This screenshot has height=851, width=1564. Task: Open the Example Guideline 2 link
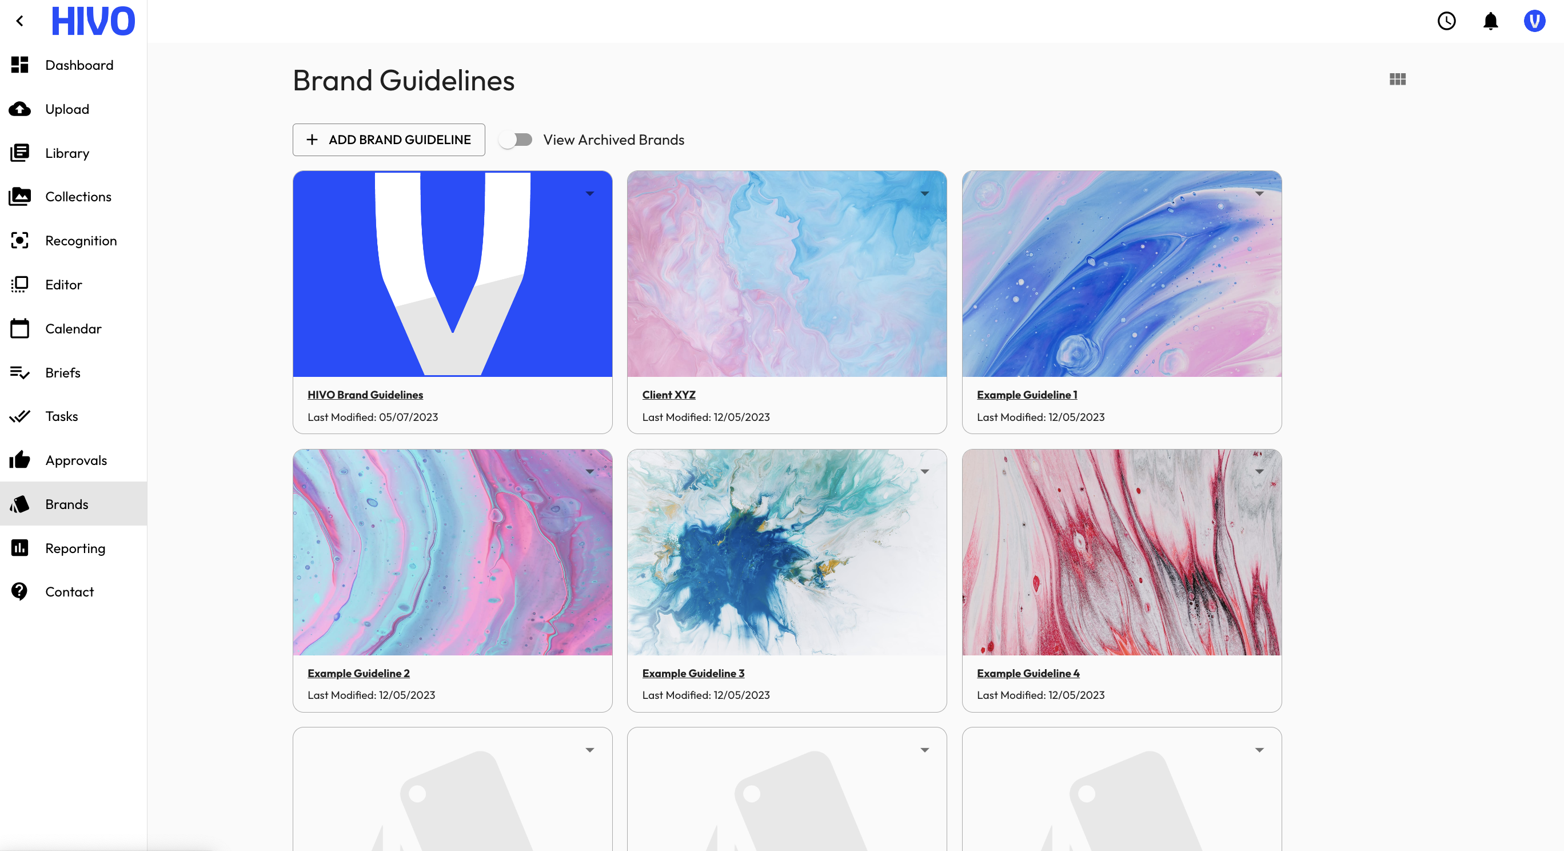[x=358, y=673]
